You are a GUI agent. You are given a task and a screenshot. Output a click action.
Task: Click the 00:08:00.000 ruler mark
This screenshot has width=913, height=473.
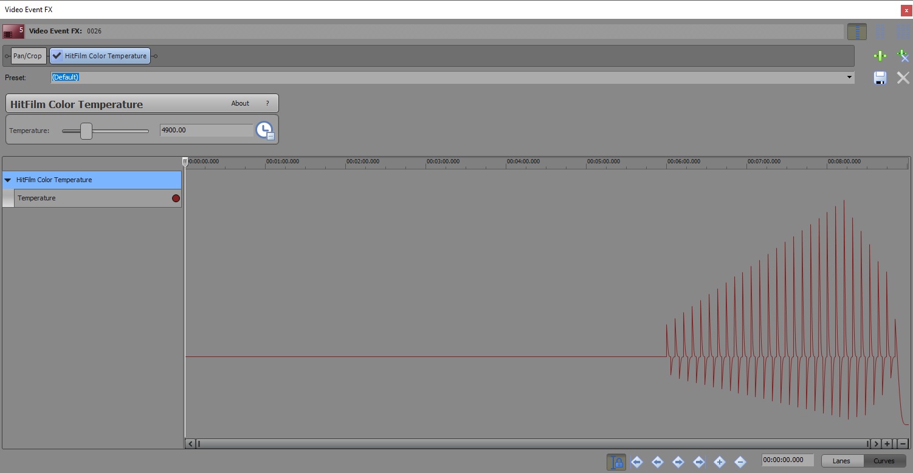coord(844,162)
